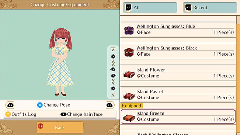
Task: Switch to the Recent filter tab
Action: 210,7
